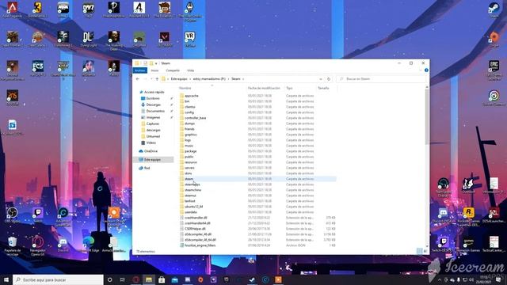This screenshot has height=285, width=507.
Task: Open the Discord desktop icon
Action: pos(63,245)
